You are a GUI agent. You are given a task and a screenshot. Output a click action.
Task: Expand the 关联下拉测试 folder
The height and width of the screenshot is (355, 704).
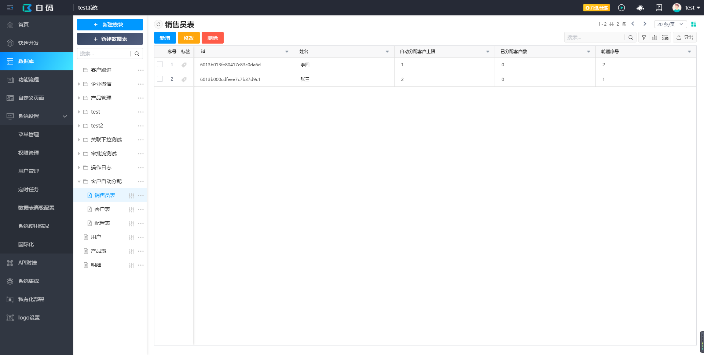pos(79,140)
